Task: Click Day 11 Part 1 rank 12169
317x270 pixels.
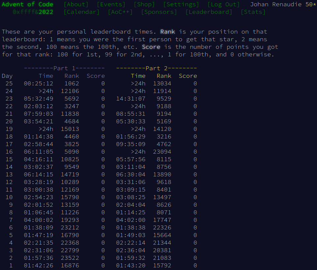Action: click(70, 190)
